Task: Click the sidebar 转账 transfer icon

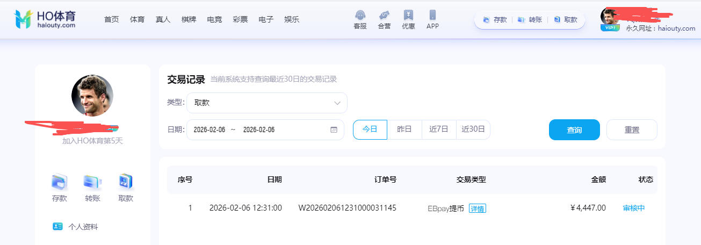Action: 92,182
